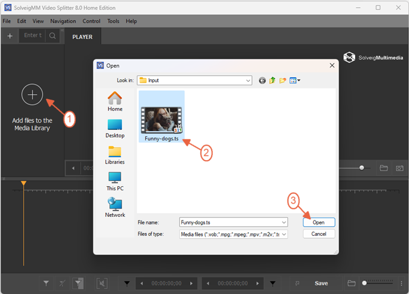This screenshot has width=409, height=294.
Task: Click the Cancel button
Action: click(319, 234)
